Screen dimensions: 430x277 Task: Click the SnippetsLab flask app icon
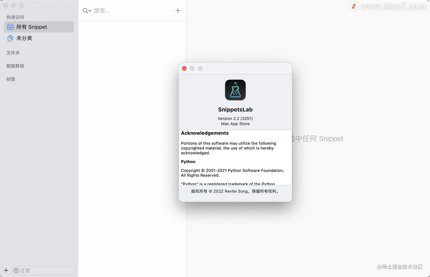pos(235,90)
